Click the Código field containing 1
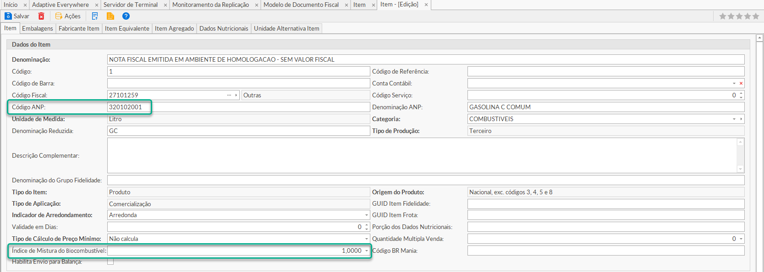This screenshot has width=764, height=272. (238, 71)
